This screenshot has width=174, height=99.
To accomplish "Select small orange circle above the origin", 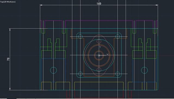I will click(99, 41).
